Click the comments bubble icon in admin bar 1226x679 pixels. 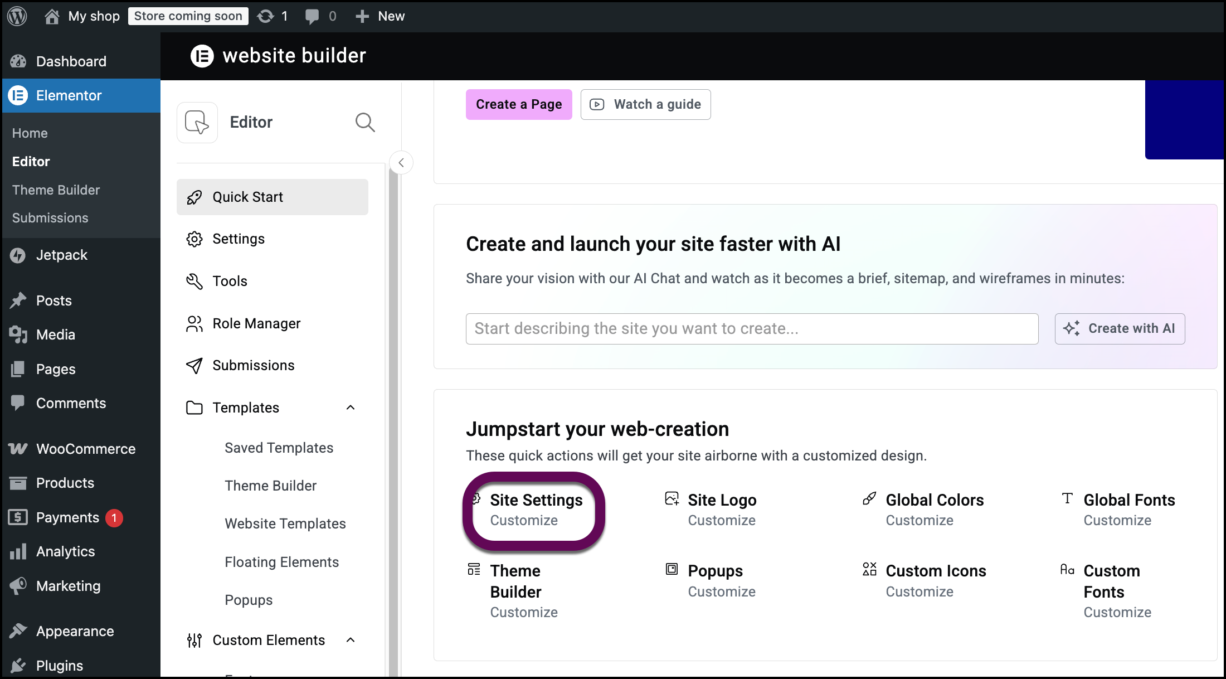(x=312, y=16)
